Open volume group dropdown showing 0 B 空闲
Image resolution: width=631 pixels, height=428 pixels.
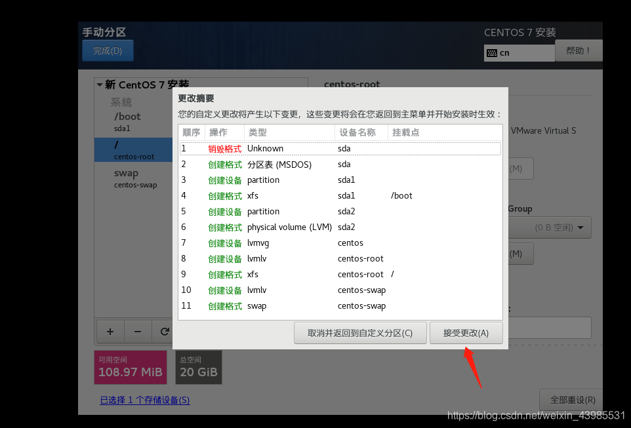pyautogui.click(x=549, y=227)
